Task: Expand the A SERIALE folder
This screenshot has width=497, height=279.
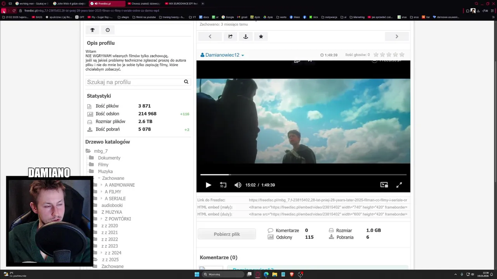Action: [x=101, y=198]
